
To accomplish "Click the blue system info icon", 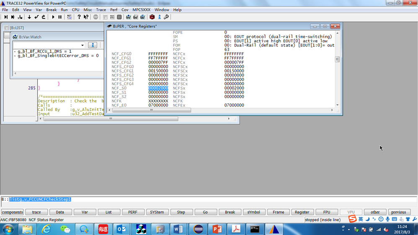I will [159, 17].
